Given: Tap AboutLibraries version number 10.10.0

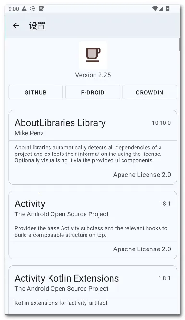Looking at the screenshot, I should [x=161, y=123].
